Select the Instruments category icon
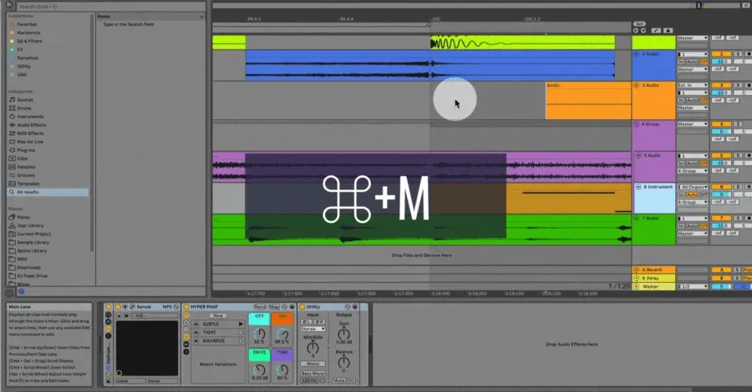This screenshot has height=392, width=752. [x=12, y=116]
